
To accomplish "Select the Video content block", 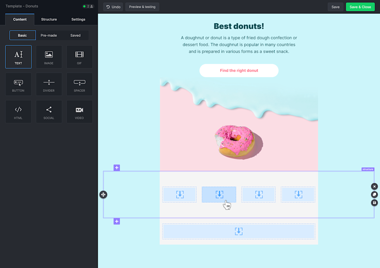I will tap(79, 112).
